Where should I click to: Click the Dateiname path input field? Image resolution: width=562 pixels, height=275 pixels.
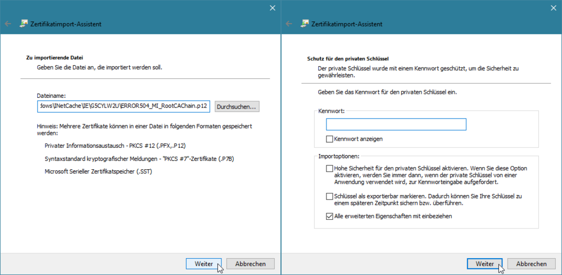pos(124,106)
